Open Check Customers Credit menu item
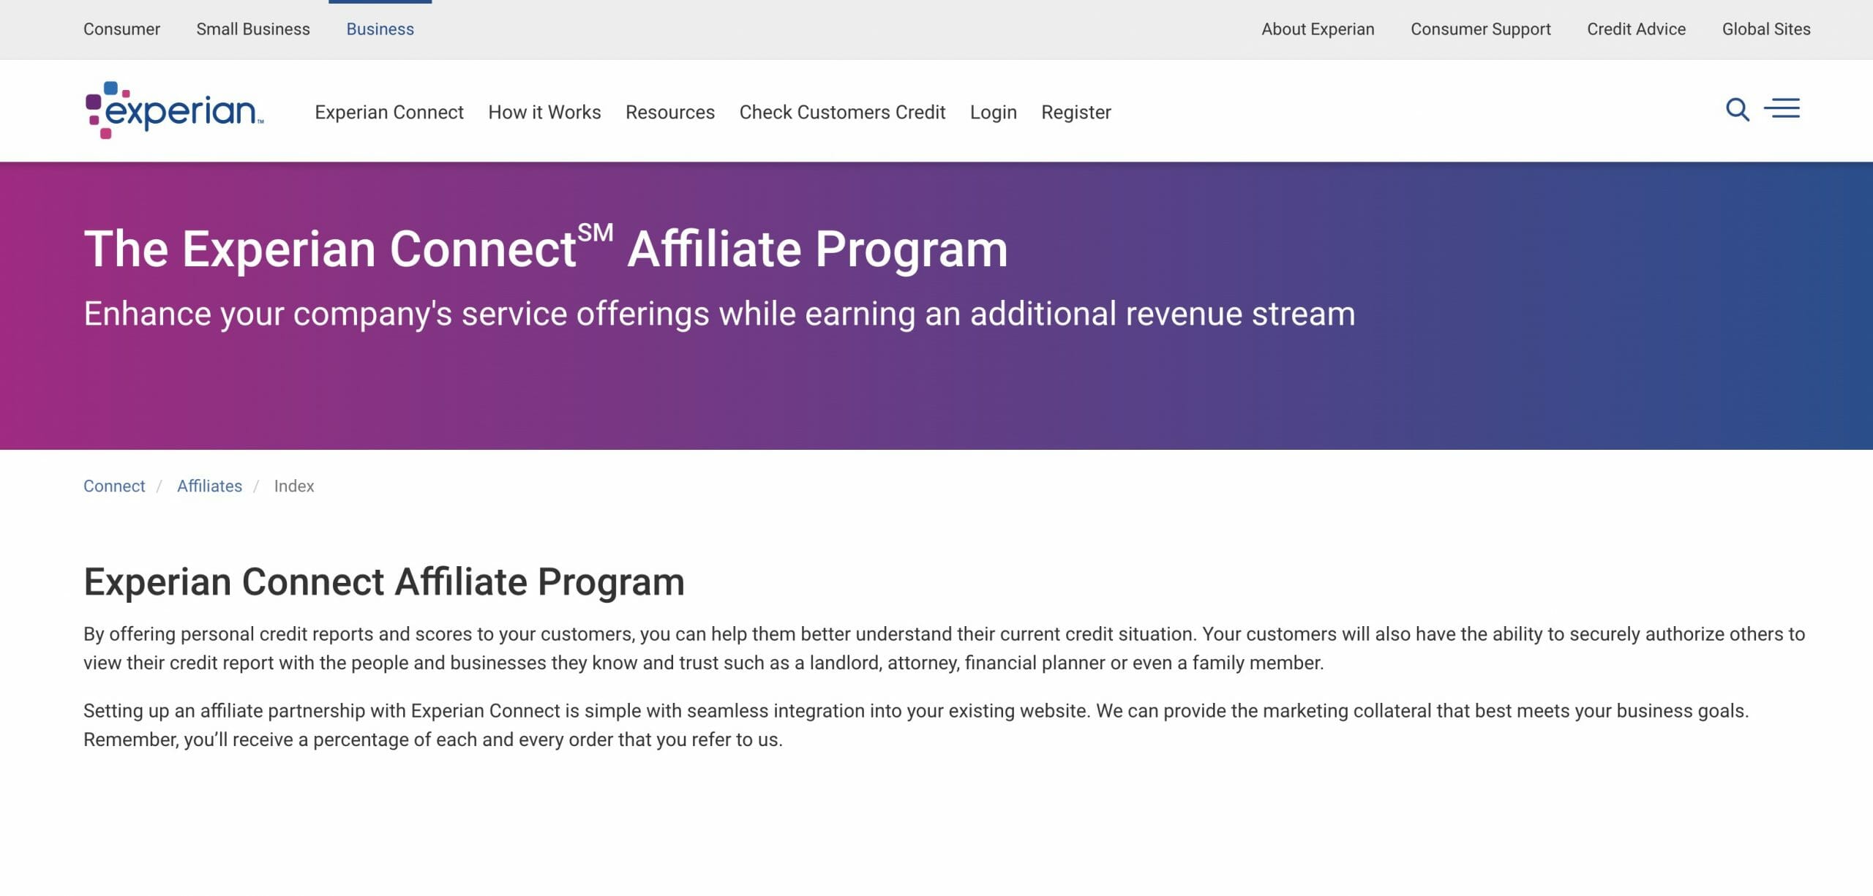This screenshot has width=1873, height=896. click(x=842, y=112)
